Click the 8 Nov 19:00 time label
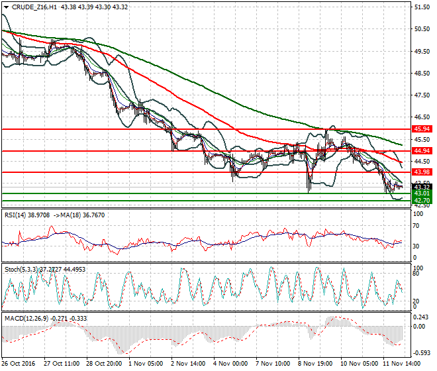 pyautogui.click(x=315, y=364)
